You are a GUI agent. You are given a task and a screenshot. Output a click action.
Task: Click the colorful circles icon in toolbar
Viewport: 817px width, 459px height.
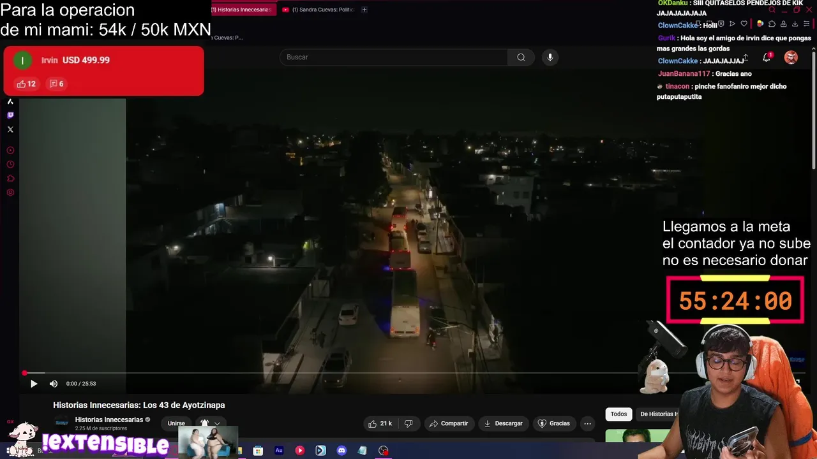click(760, 24)
